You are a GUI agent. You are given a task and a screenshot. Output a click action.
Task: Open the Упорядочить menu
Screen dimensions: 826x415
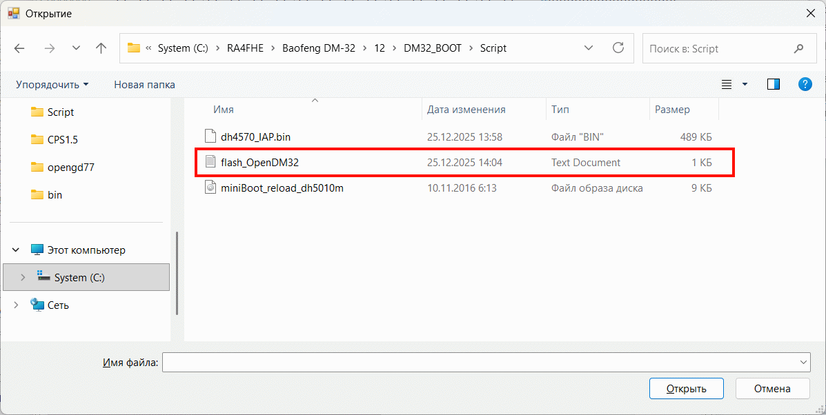point(52,84)
